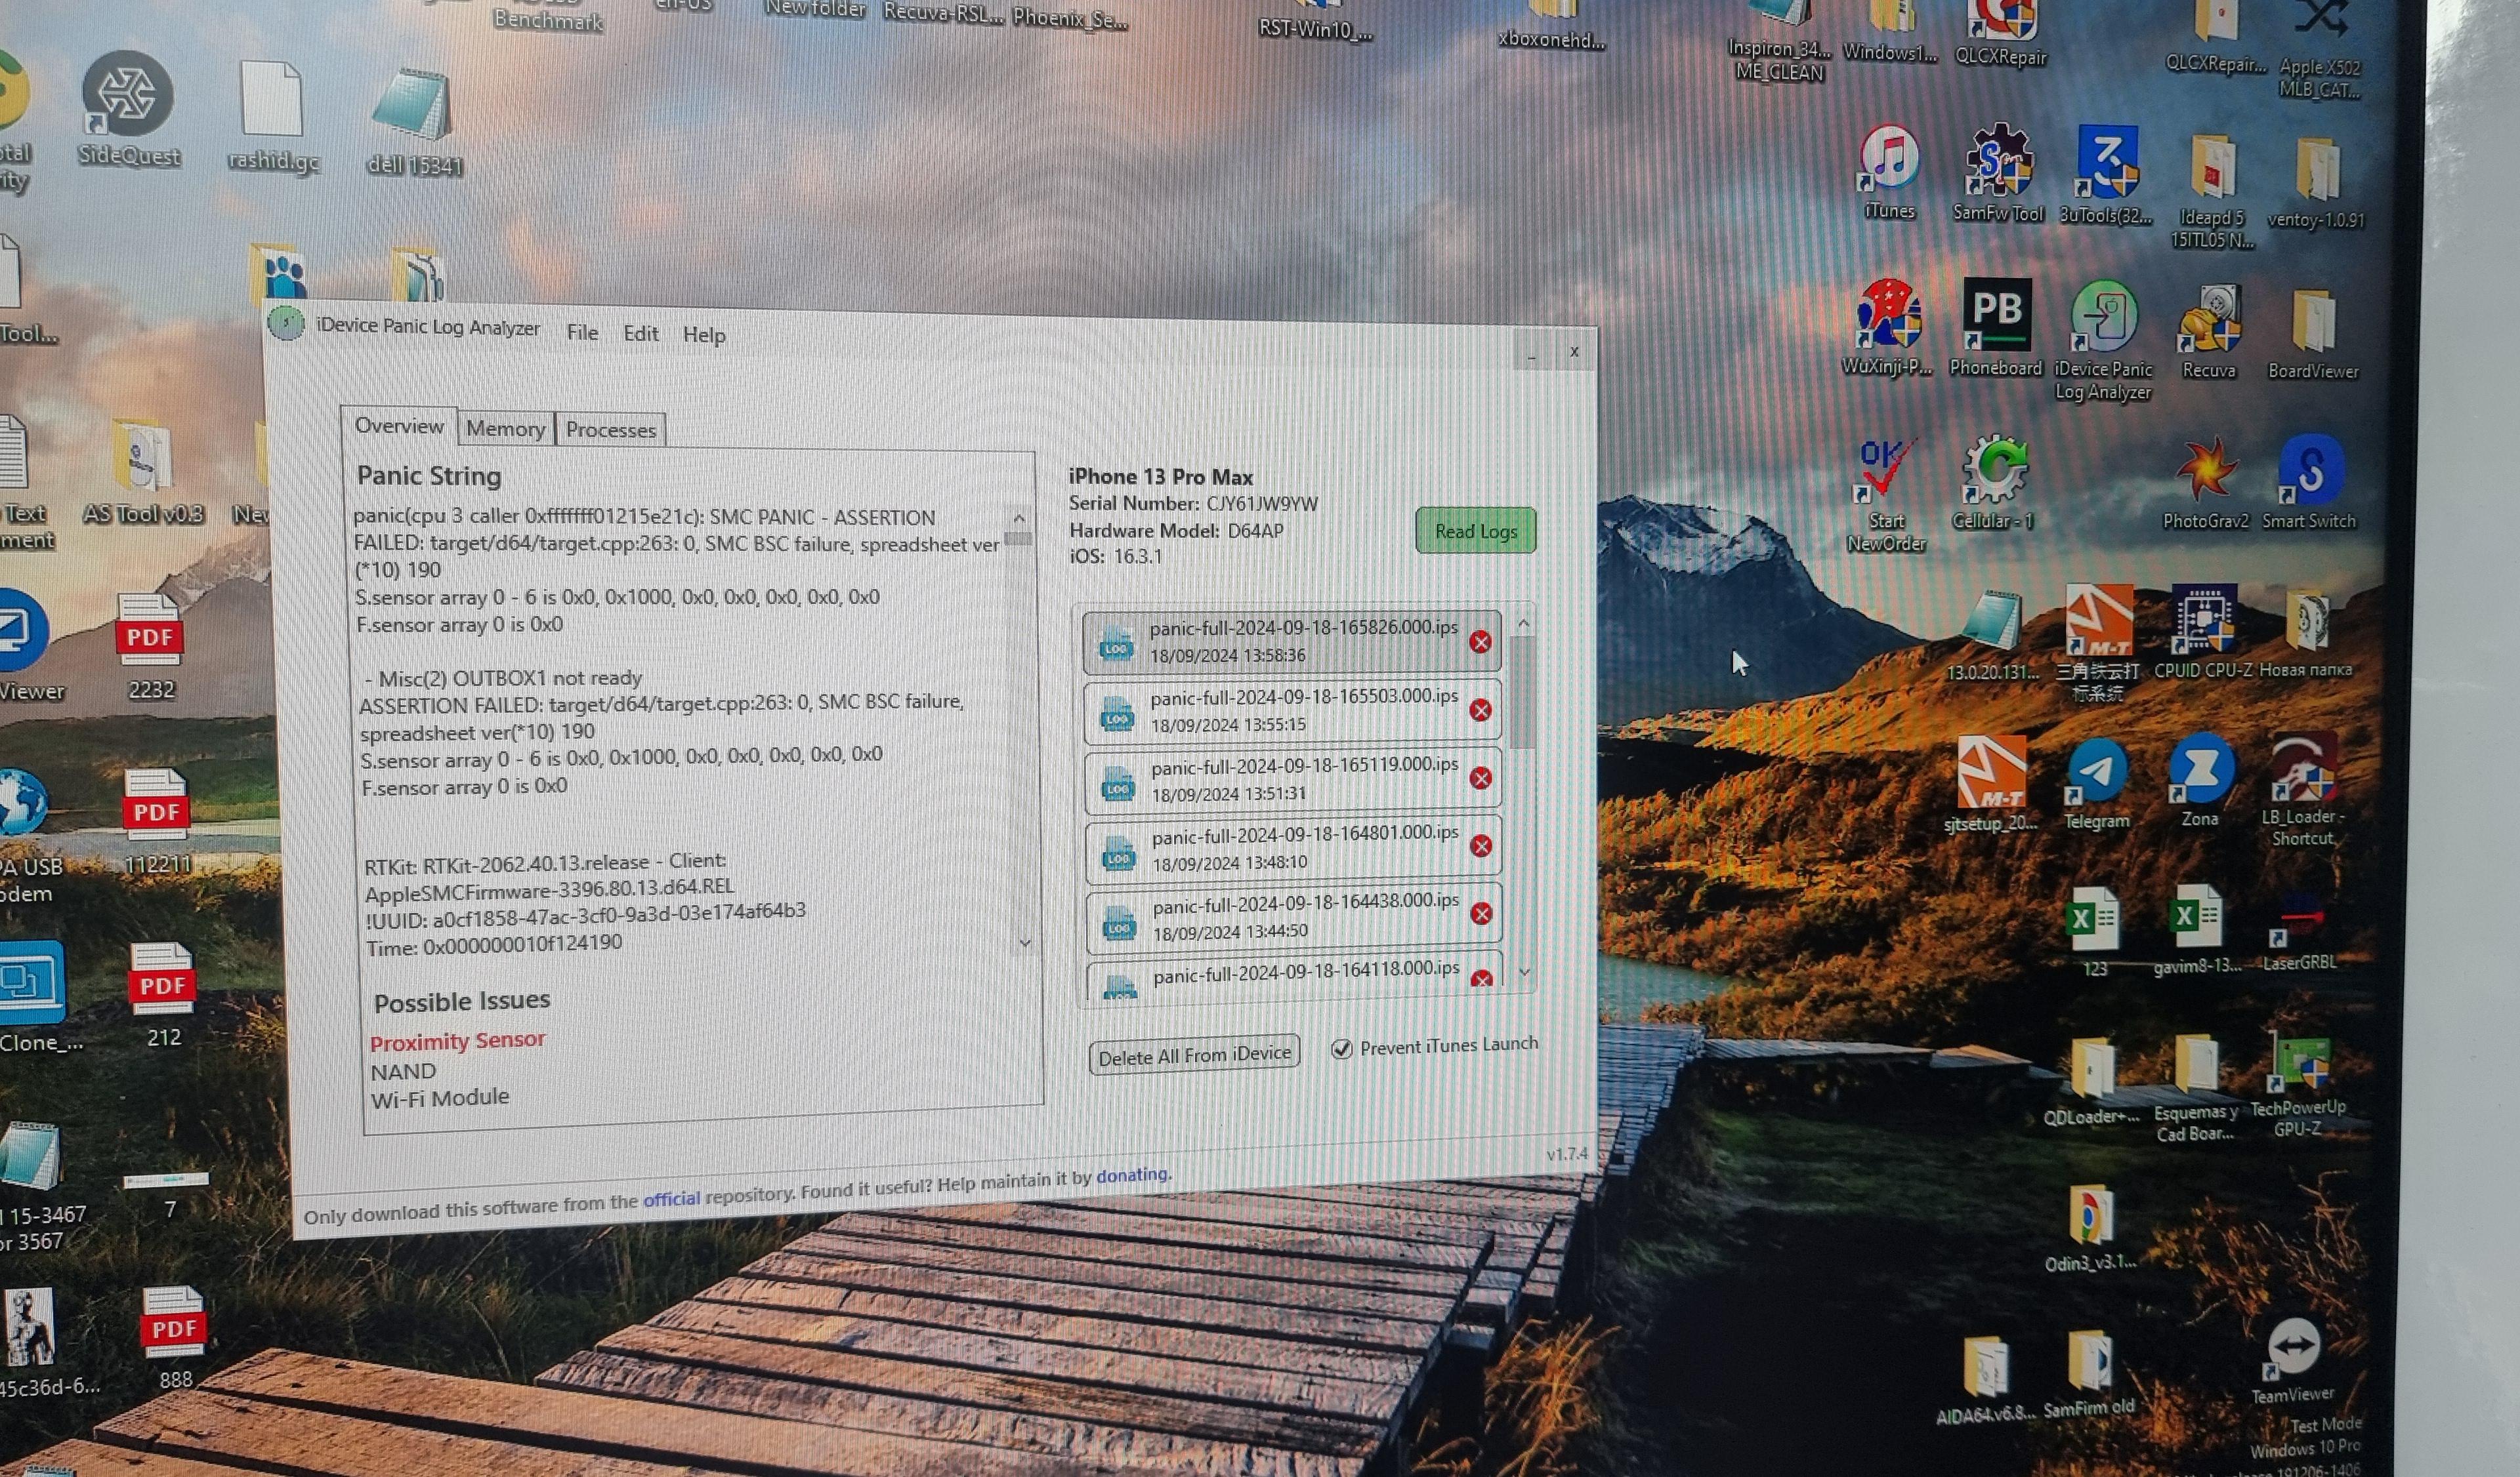Follow the official repository link
This screenshot has height=1477, width=2520.
click(x=671, y=1198)
